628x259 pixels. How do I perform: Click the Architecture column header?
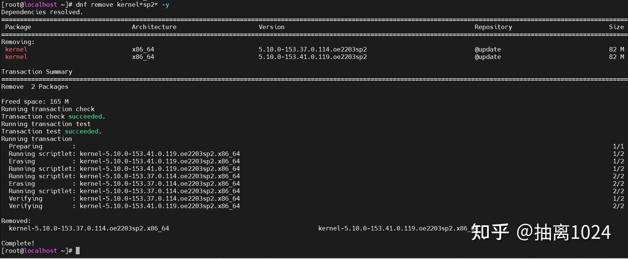point(154,27)
